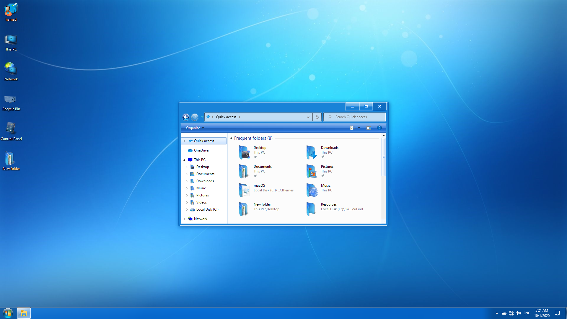Select Local Disk (C:) in sidebar
This screenshot has width=567, height=319.
(207, 209)
